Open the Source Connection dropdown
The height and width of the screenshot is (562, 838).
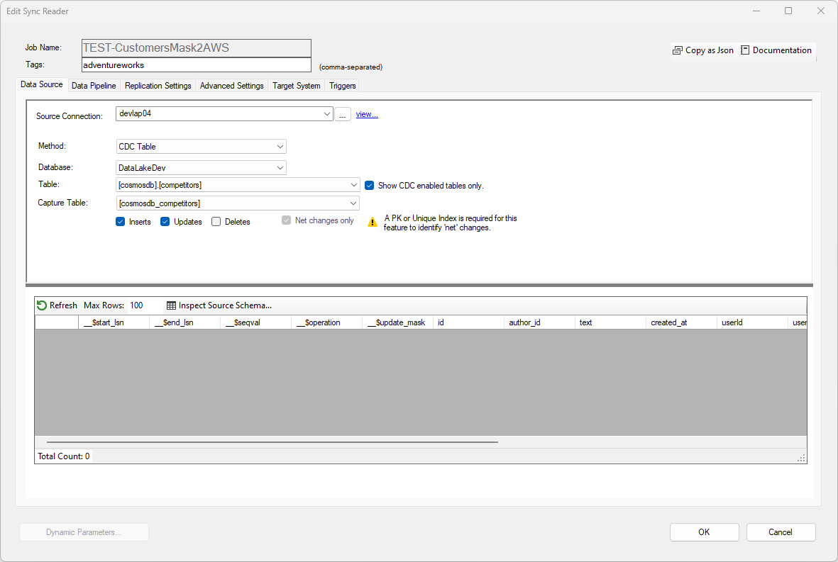(x=327, y=113)
